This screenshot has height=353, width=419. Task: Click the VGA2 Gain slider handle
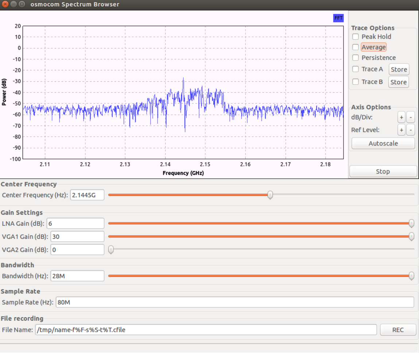(111, 249)
